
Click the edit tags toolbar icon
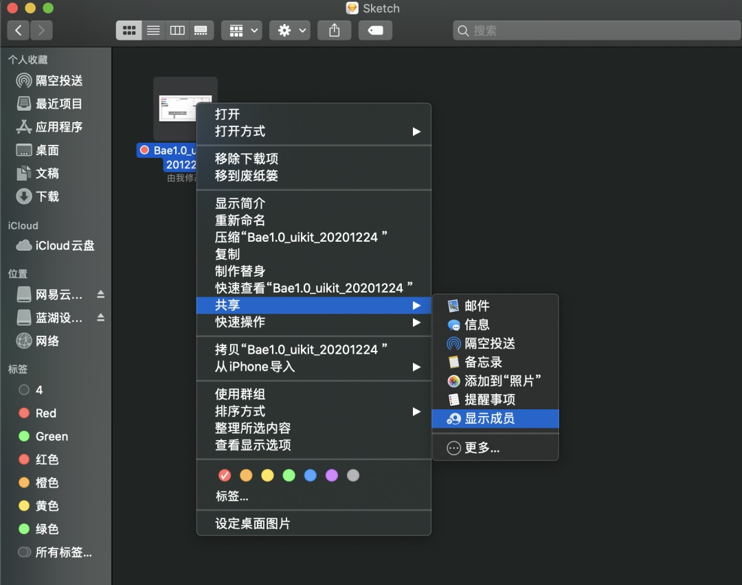(375, 31)
